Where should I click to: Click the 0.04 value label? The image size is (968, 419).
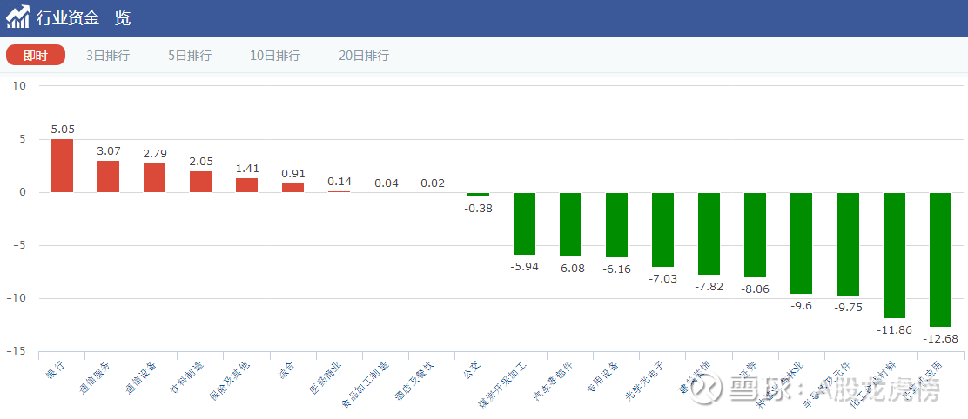click(386, 183)
